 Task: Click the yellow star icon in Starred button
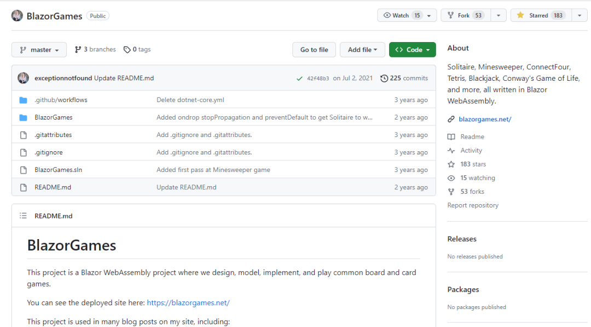click(x=520, y=15)
